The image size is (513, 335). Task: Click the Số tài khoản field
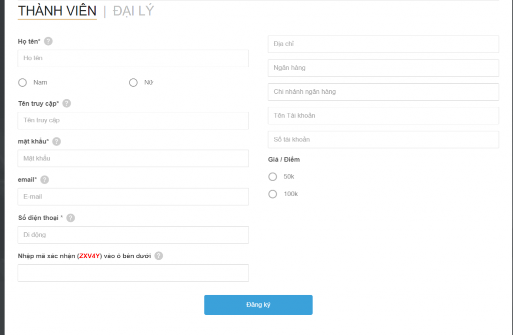pos(383,139)
